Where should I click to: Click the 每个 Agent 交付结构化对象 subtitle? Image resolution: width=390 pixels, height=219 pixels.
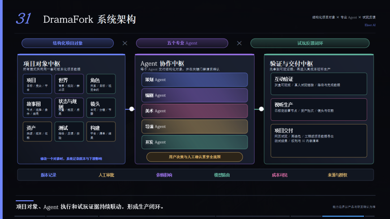[180, 69]
